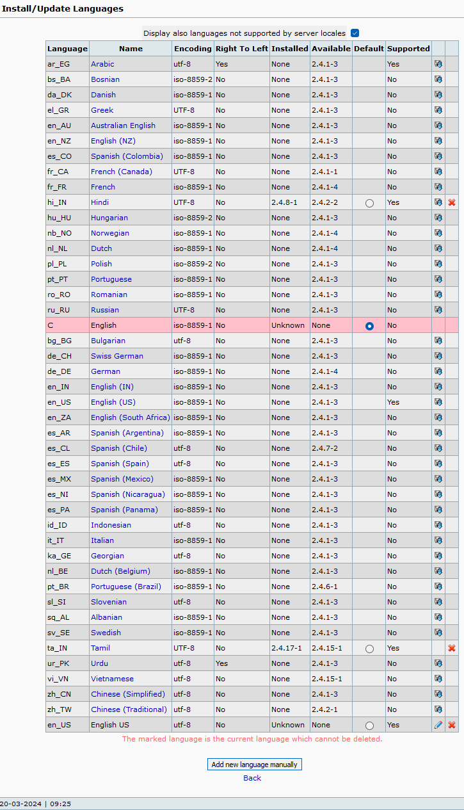
Task: Install the Arabic ar_EG language icon
Action: (438, 64)
